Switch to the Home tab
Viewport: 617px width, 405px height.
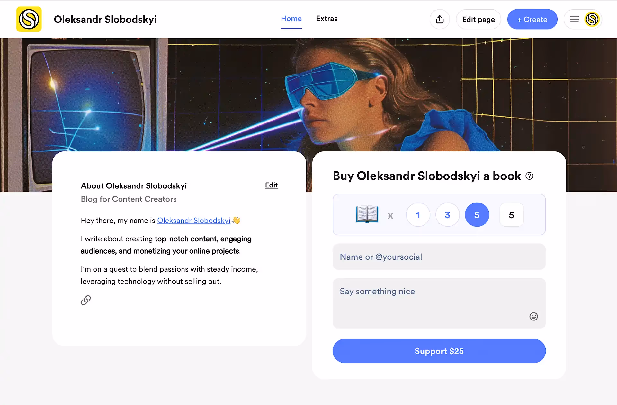coord(291,19)
